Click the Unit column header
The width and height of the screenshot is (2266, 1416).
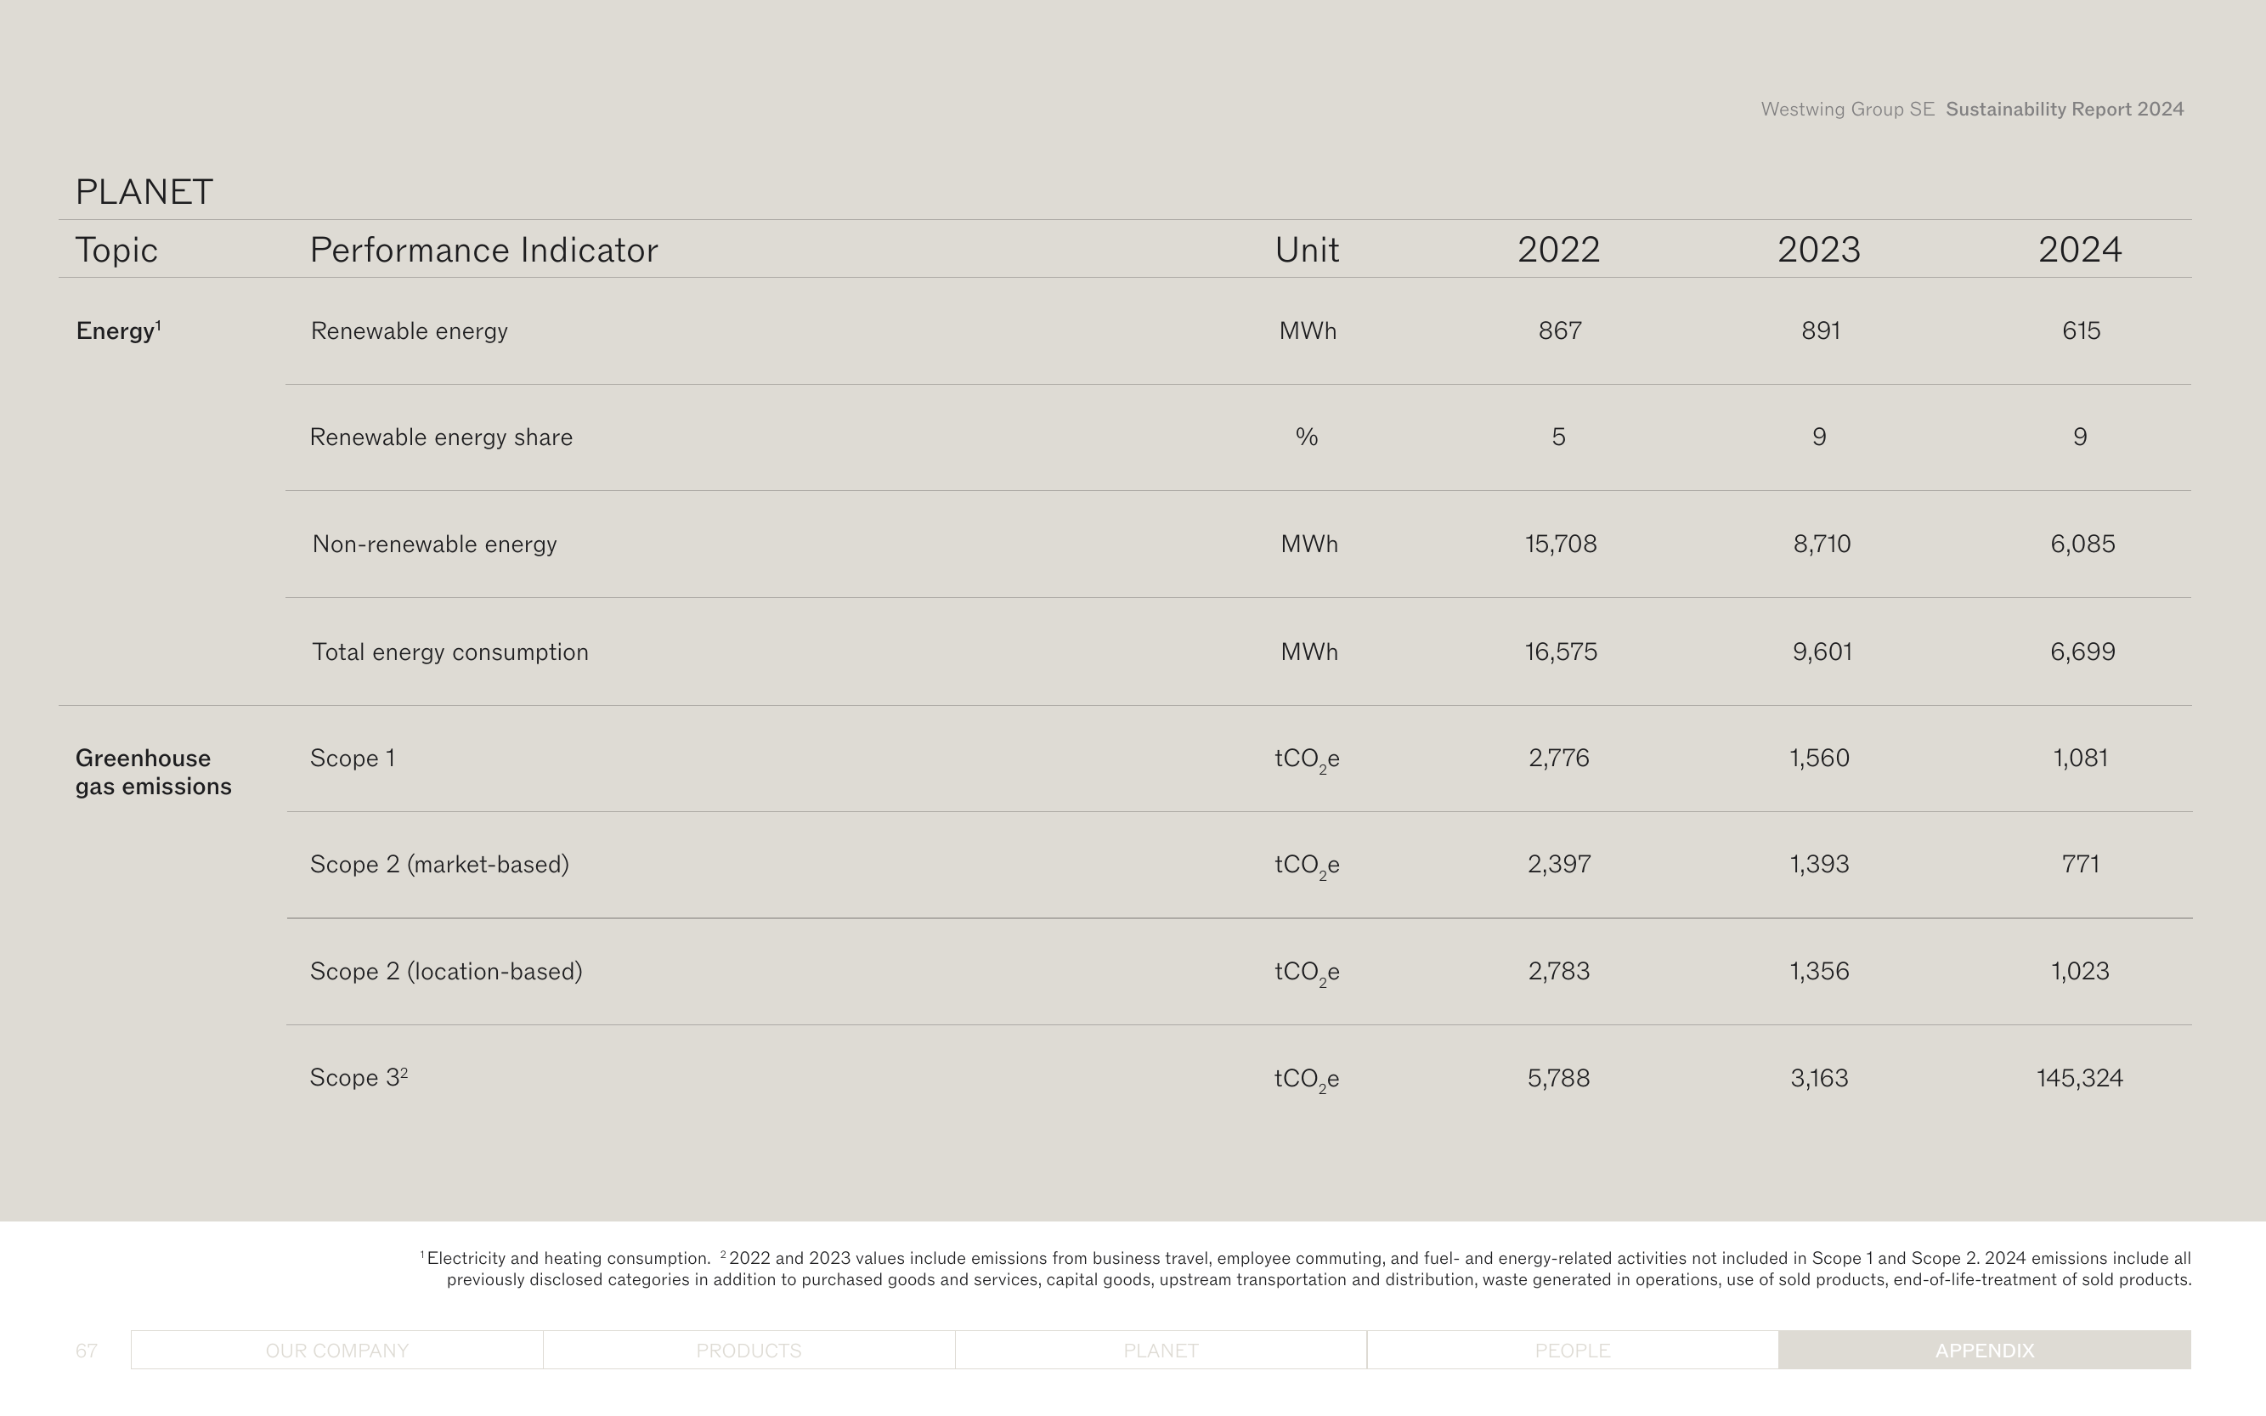[1307, 250]
